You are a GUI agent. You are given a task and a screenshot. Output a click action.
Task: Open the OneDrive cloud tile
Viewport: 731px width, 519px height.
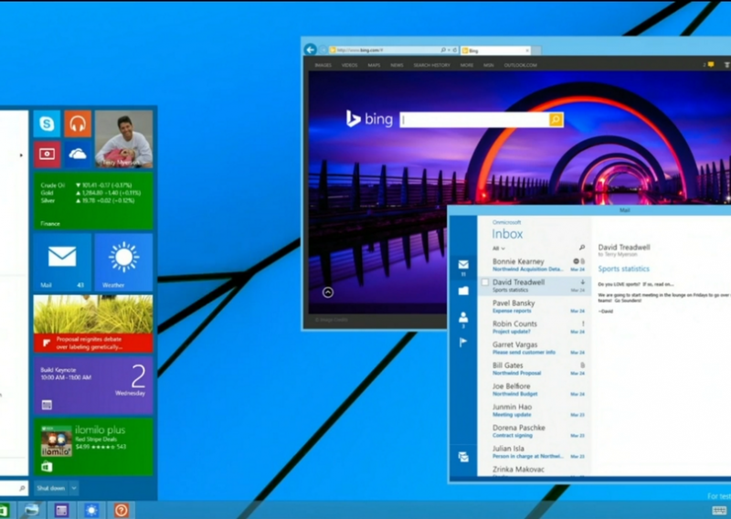78,154
